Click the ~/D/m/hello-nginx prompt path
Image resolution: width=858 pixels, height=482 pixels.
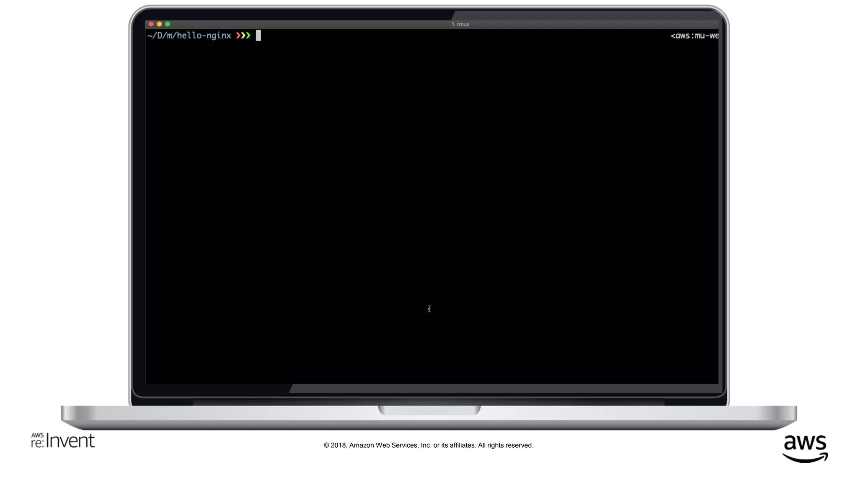pos(189,36)
